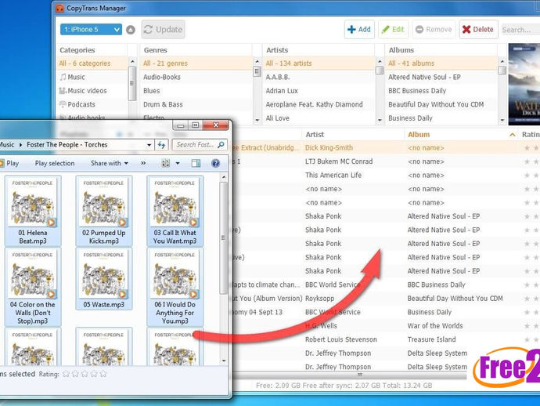Click Explorer search magnifier icon

point(221,145)
